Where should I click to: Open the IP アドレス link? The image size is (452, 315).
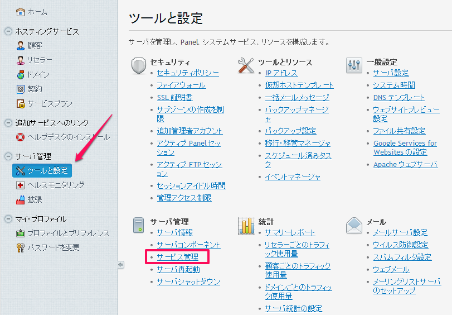click(x=281, y=73)
